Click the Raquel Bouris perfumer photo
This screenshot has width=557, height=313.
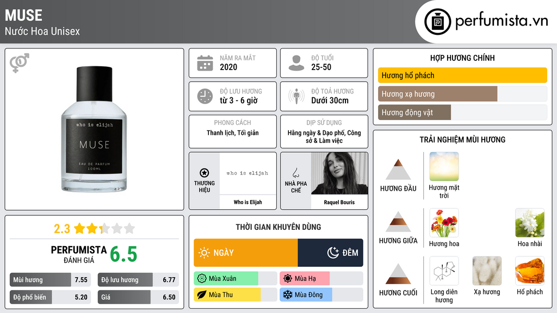coord(339,173)
